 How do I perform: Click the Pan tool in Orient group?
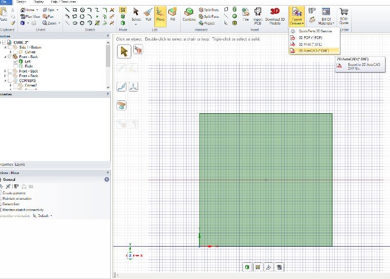click(x=48, y=16)
